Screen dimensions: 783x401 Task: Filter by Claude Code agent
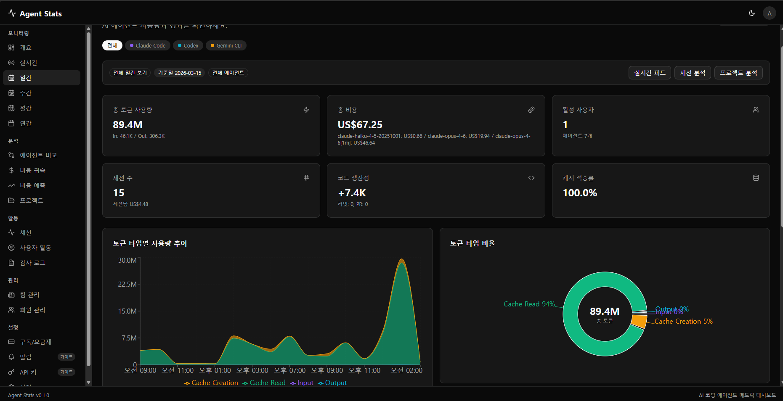(x=148, y=45)
